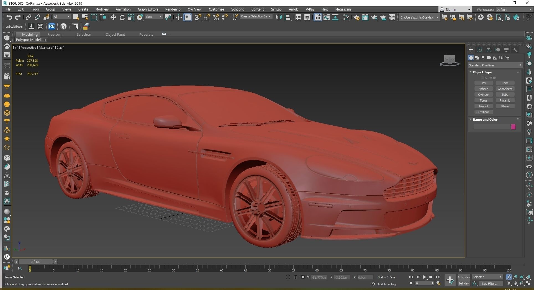This screenshot has width=534, height=290.
Task: Click the time slider showing 0 / 100
Action: tap(35, 261)
